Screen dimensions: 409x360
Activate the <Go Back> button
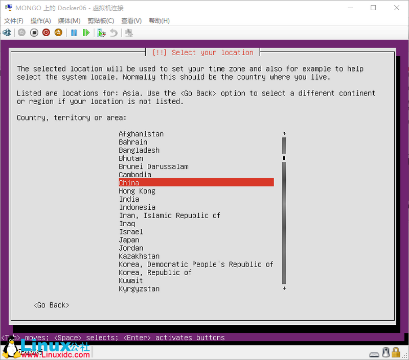pos(51,305)
